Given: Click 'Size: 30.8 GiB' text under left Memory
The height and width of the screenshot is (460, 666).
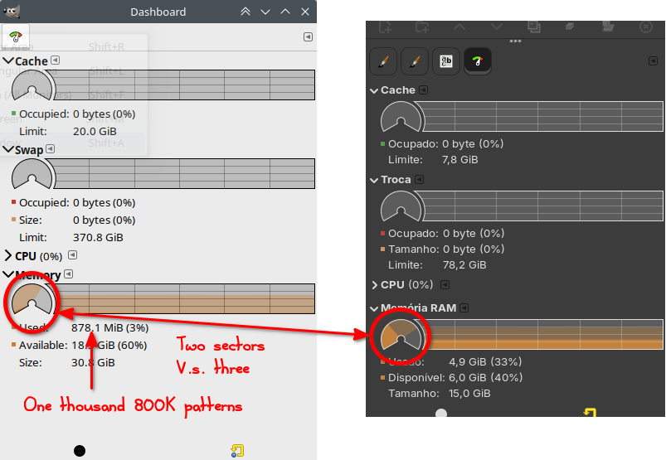Looking at the screenshot, I should [x=66, y=363].
